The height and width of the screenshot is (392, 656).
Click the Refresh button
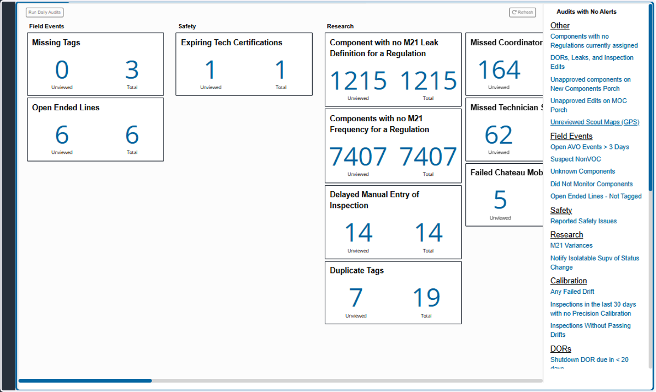522,12
